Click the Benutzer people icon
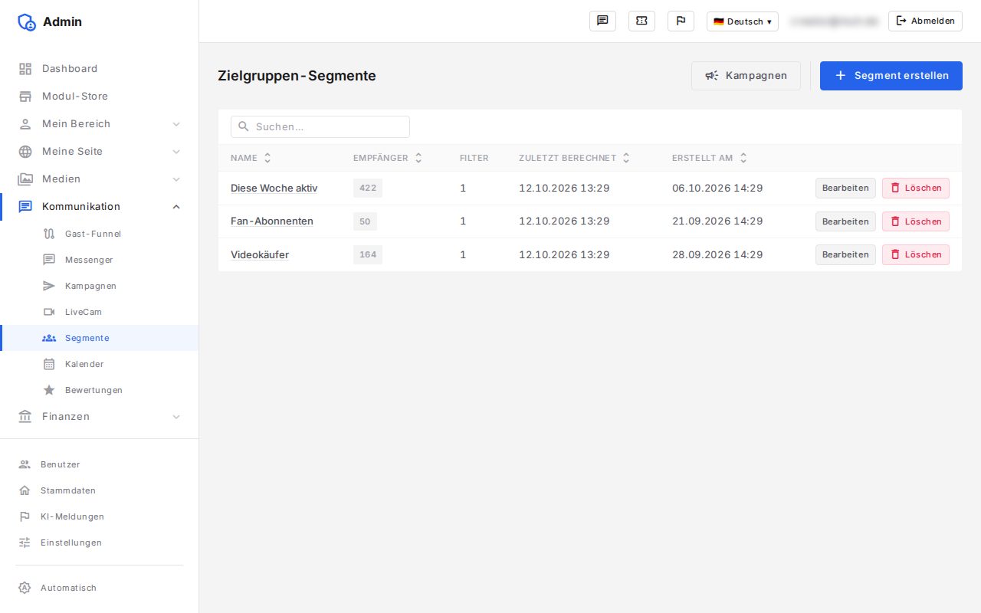981x613 pixels. pyautogui.click(x=25, y=464)
